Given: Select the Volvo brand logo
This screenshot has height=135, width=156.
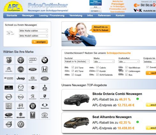Looking at the screenshot, I should tap(9, 124).
